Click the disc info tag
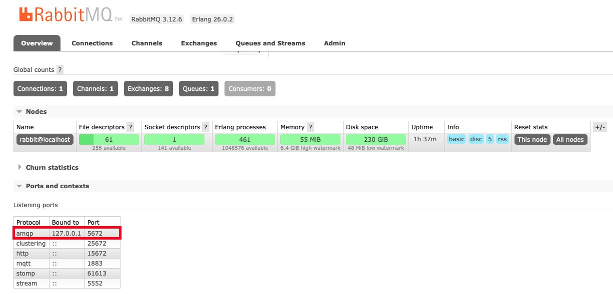Image resolution: width=613 pixels, height=294 pixels. point(476,139)
